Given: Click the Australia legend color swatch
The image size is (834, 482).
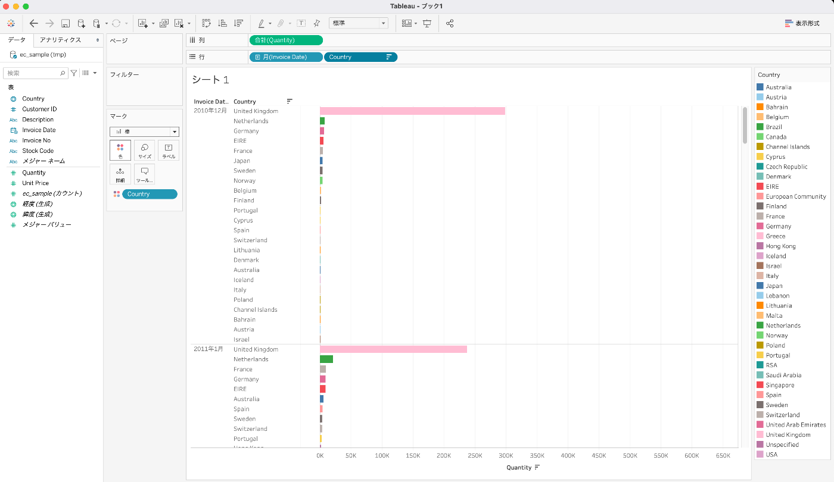Looking at the screenshot, I should pos(760,87).
